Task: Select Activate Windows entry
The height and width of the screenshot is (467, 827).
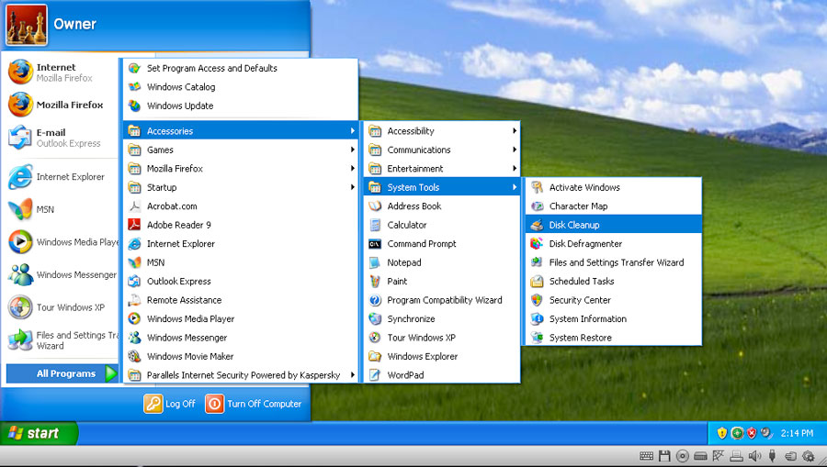Action: point(614,187)
